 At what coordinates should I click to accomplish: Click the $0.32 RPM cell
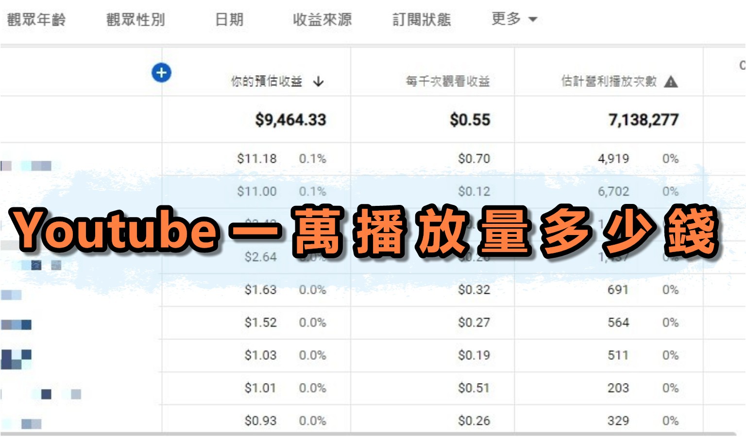tap(474, 290)
